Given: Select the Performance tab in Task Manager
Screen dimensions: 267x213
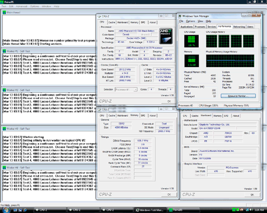Looking at the screenshot, I should (225, 26).
